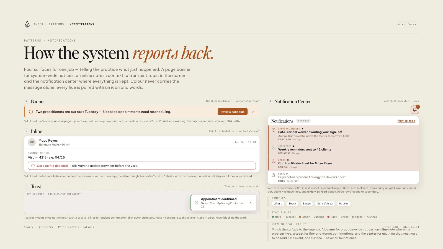443x249 pixels.
Task: Click the banner warning circle icon
Action: tap(31, 112)
